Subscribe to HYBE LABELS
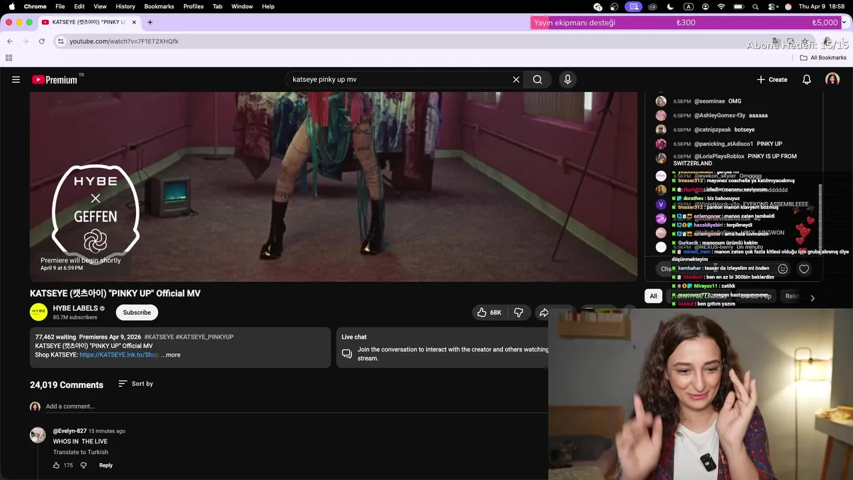Screen dimensions: 853x480 pos(137,312)
